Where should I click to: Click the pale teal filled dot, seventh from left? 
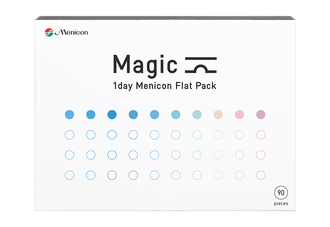[x=197, y=114]
